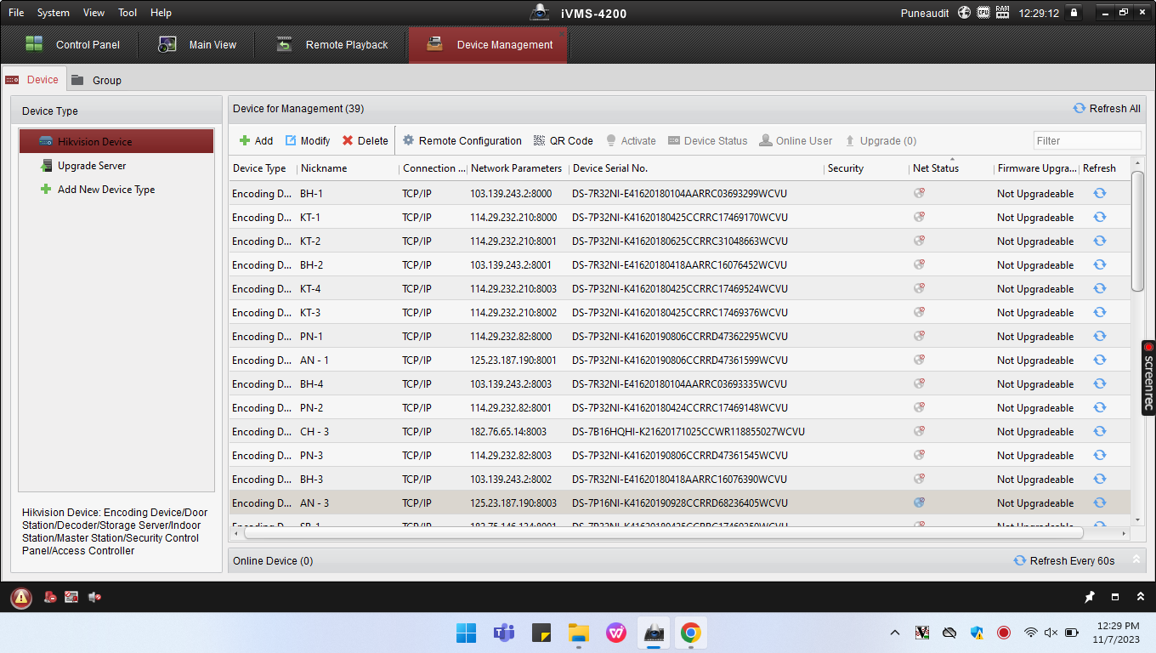Screen dimensions: 1156x653
Task: Select the address 182.76.65.14:8003
Action: point(508,431)
